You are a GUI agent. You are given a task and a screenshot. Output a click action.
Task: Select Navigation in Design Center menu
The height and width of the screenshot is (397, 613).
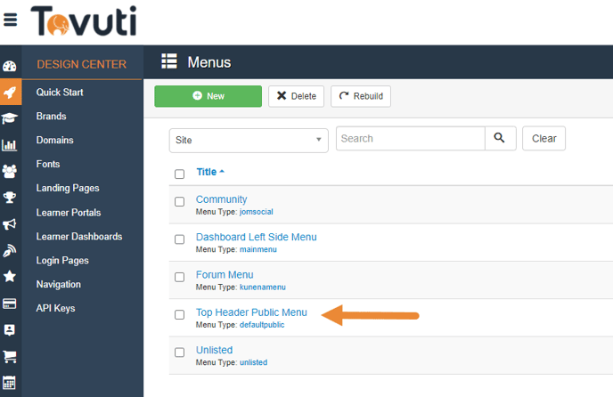point(58,284)
